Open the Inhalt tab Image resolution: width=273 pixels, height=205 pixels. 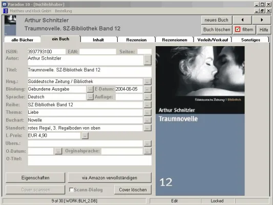[x=98, y=39]
